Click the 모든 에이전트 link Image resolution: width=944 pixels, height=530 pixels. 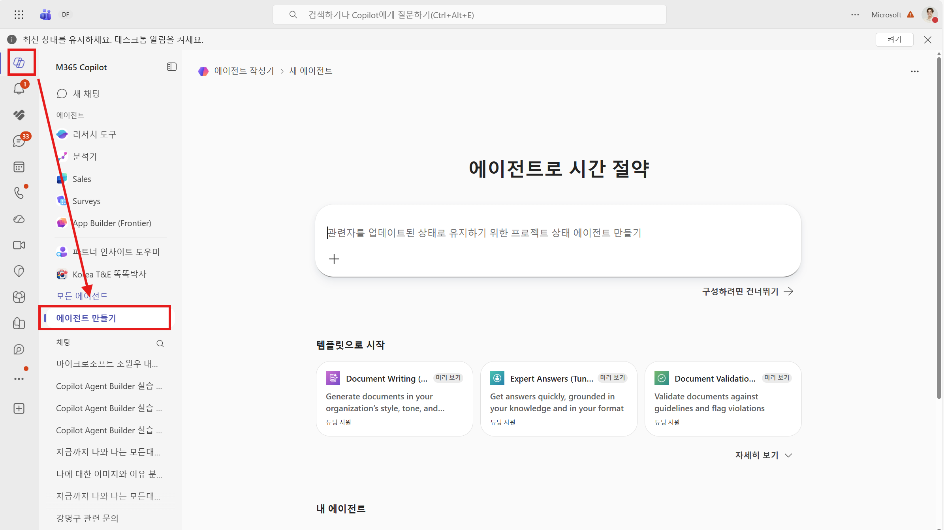(x=82, y=296)
